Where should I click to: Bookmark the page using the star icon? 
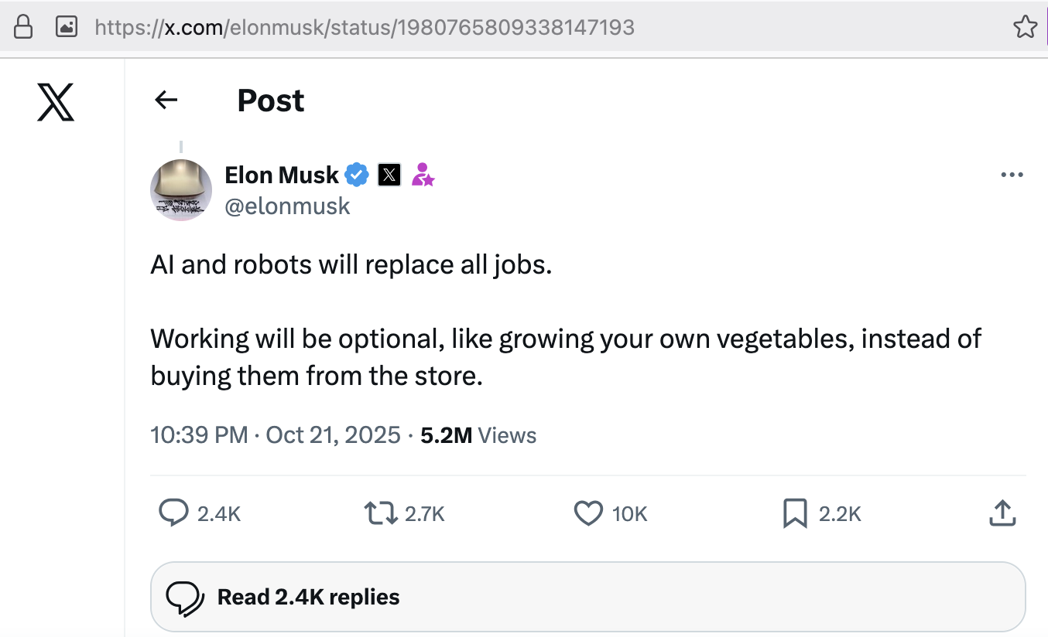pyautogui.click(x=1025, y=26)
